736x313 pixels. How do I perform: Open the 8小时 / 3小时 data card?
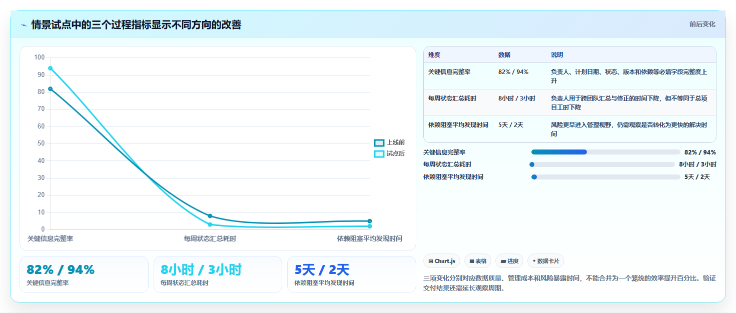(218, 274)
